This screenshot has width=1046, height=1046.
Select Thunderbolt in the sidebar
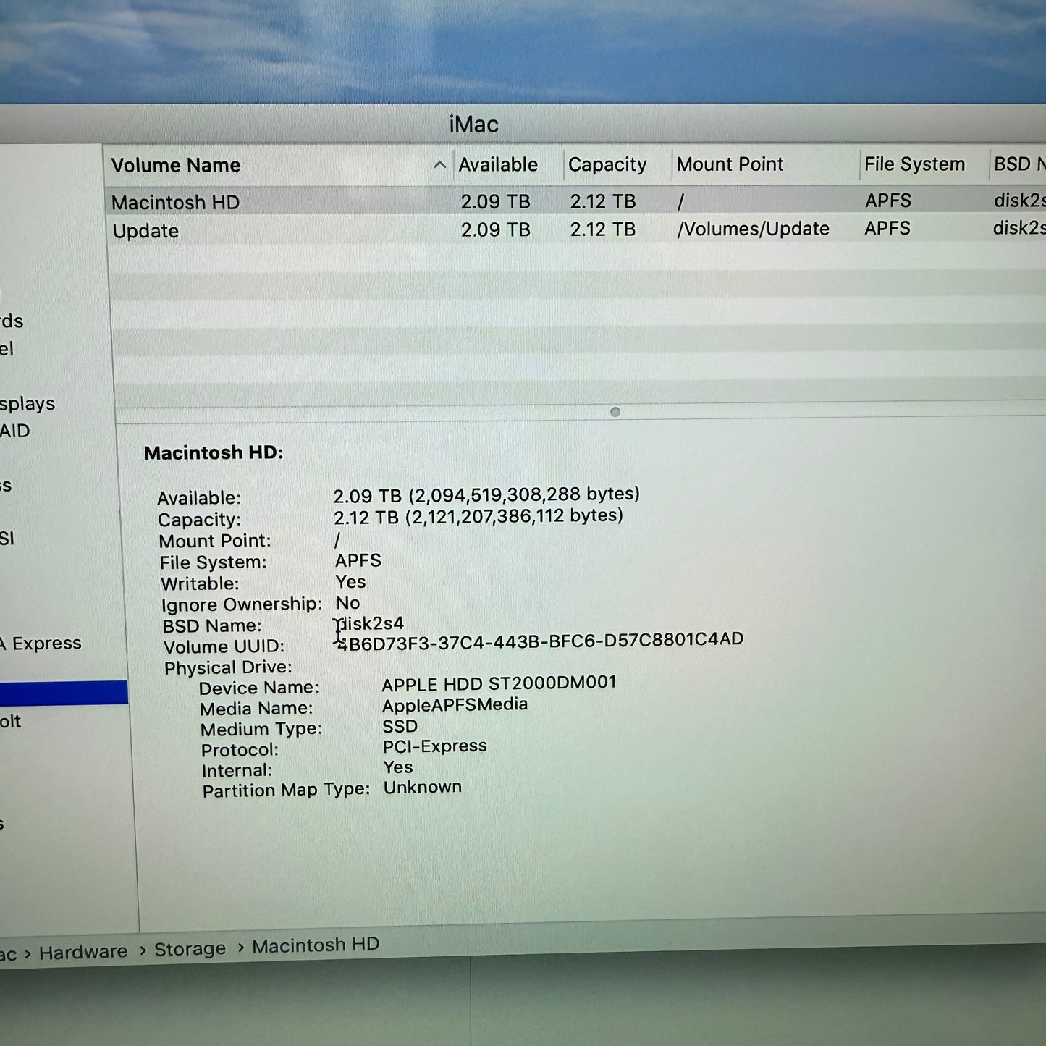(x=11, y=722)
